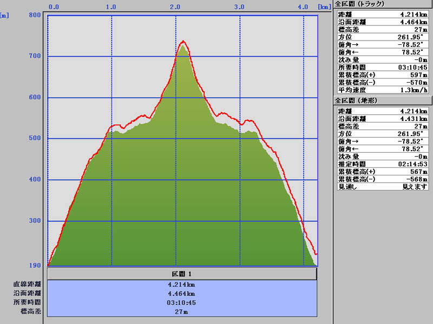Screen dimensions: 433x324
Task: Click the 累積標高(+) 597m row
Action: (x=382, y=75)
